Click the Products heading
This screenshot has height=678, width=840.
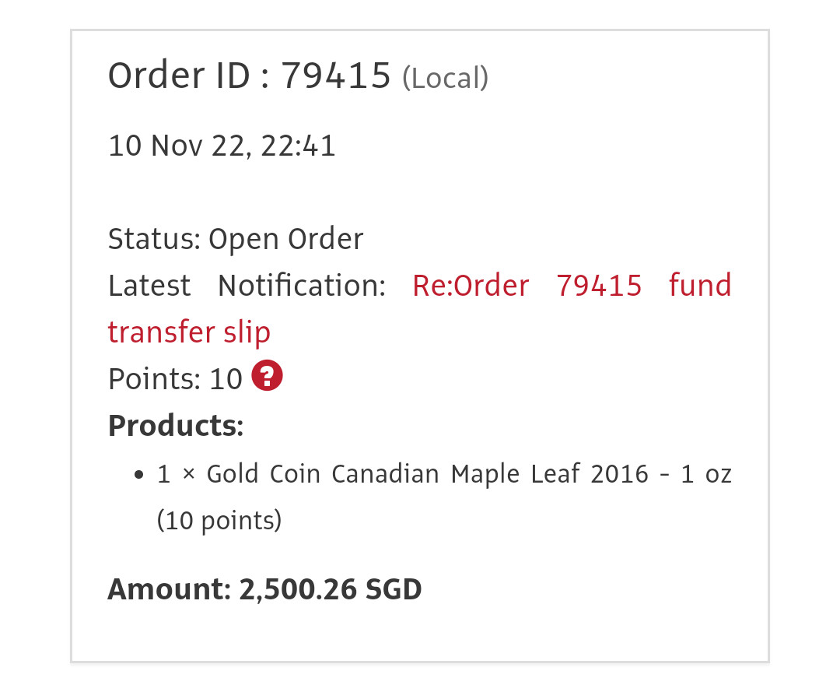point(175,426)
